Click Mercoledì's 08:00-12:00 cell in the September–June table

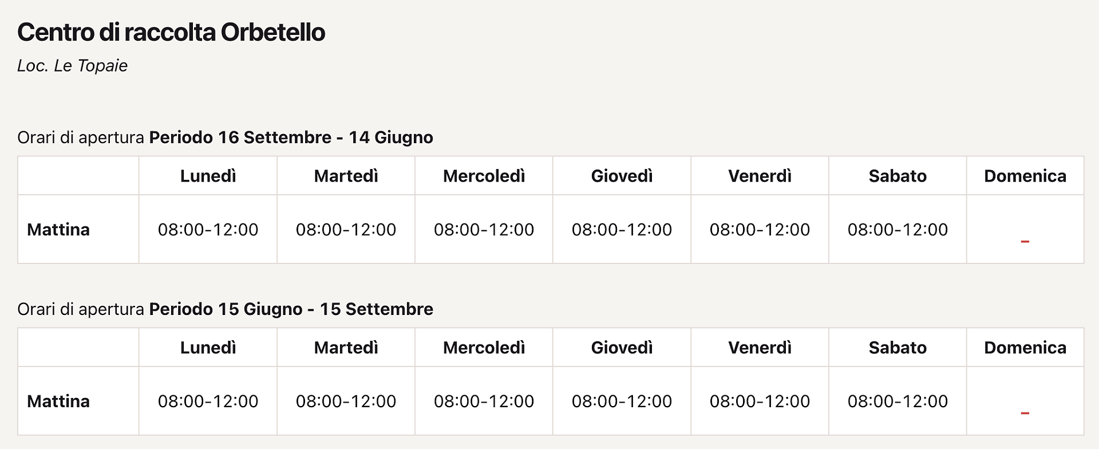[x=484, y=230]
